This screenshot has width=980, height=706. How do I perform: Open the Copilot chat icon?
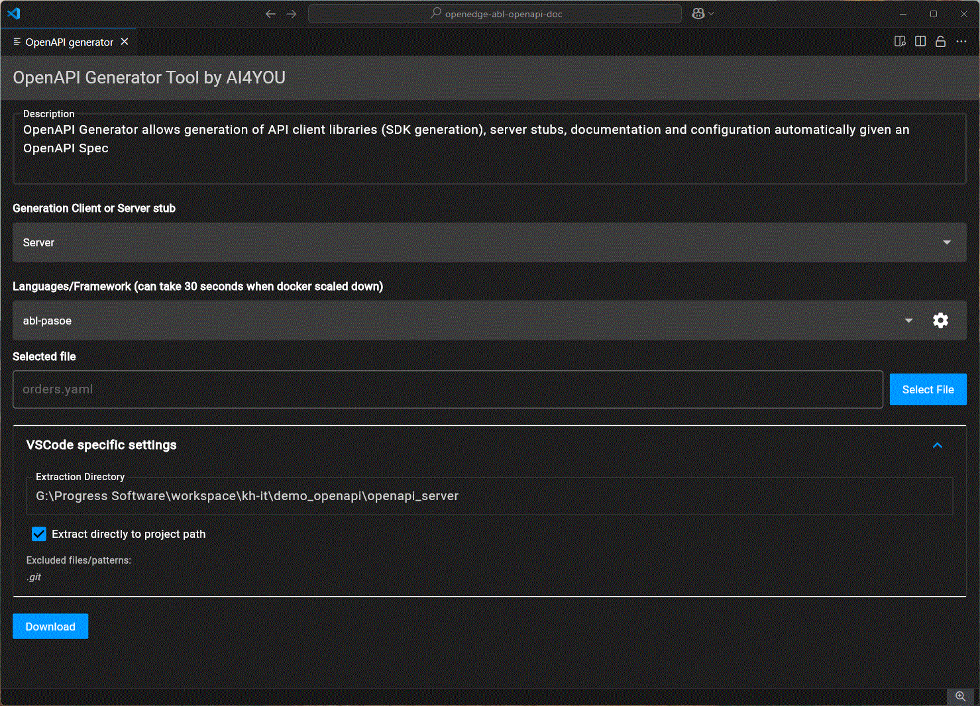tap(698, 13)
